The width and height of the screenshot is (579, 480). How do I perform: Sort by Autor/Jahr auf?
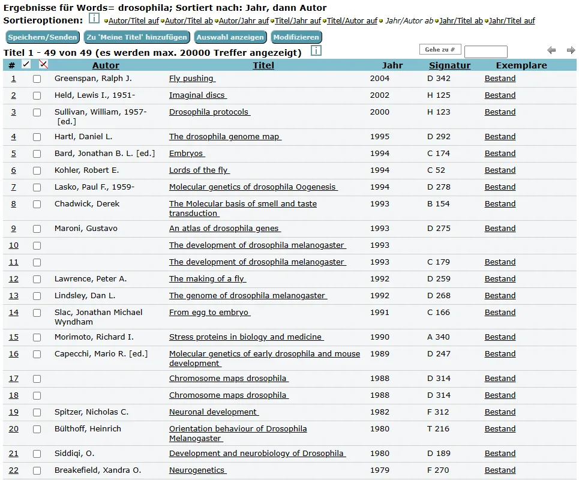244,21
